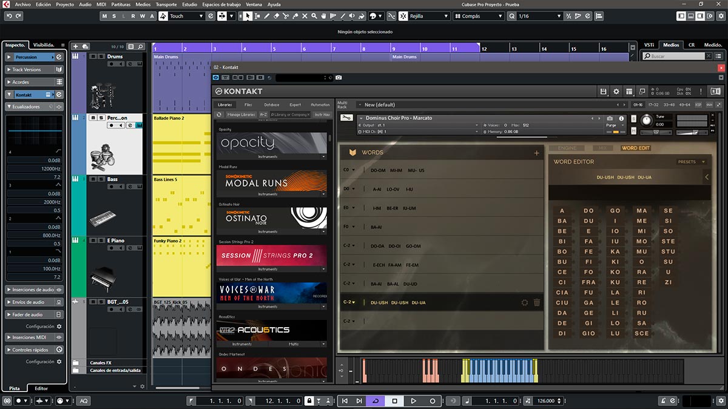Refresh the Kontakt libraries list

[219, 115]
